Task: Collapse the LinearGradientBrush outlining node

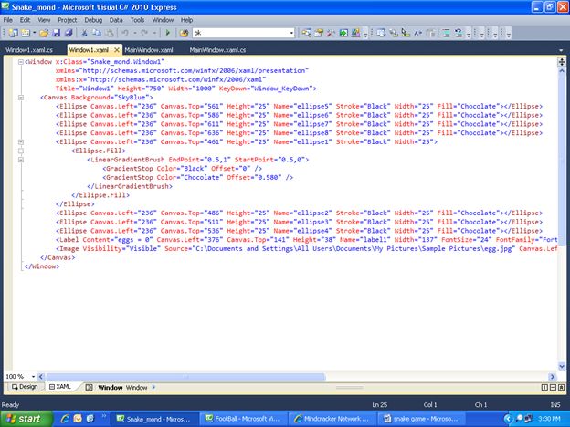Action: point(21,160)
